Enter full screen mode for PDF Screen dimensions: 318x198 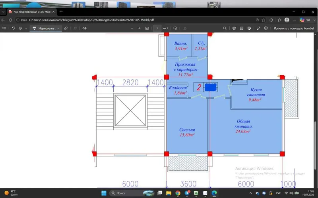tap(258, 29)
